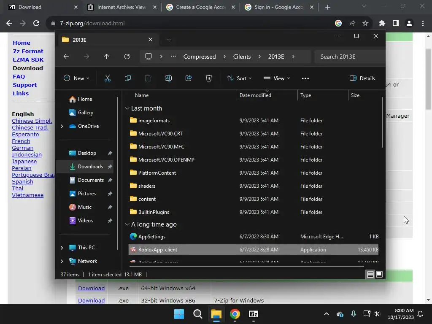
Task: Open the Chrome profile avatar menu
Action: click(409, 24)
